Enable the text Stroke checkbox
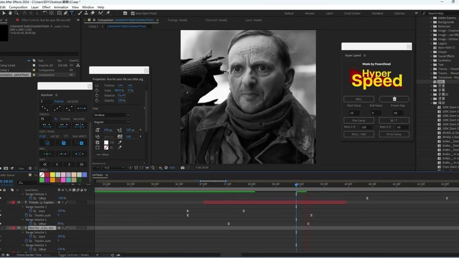 point(98,148)
